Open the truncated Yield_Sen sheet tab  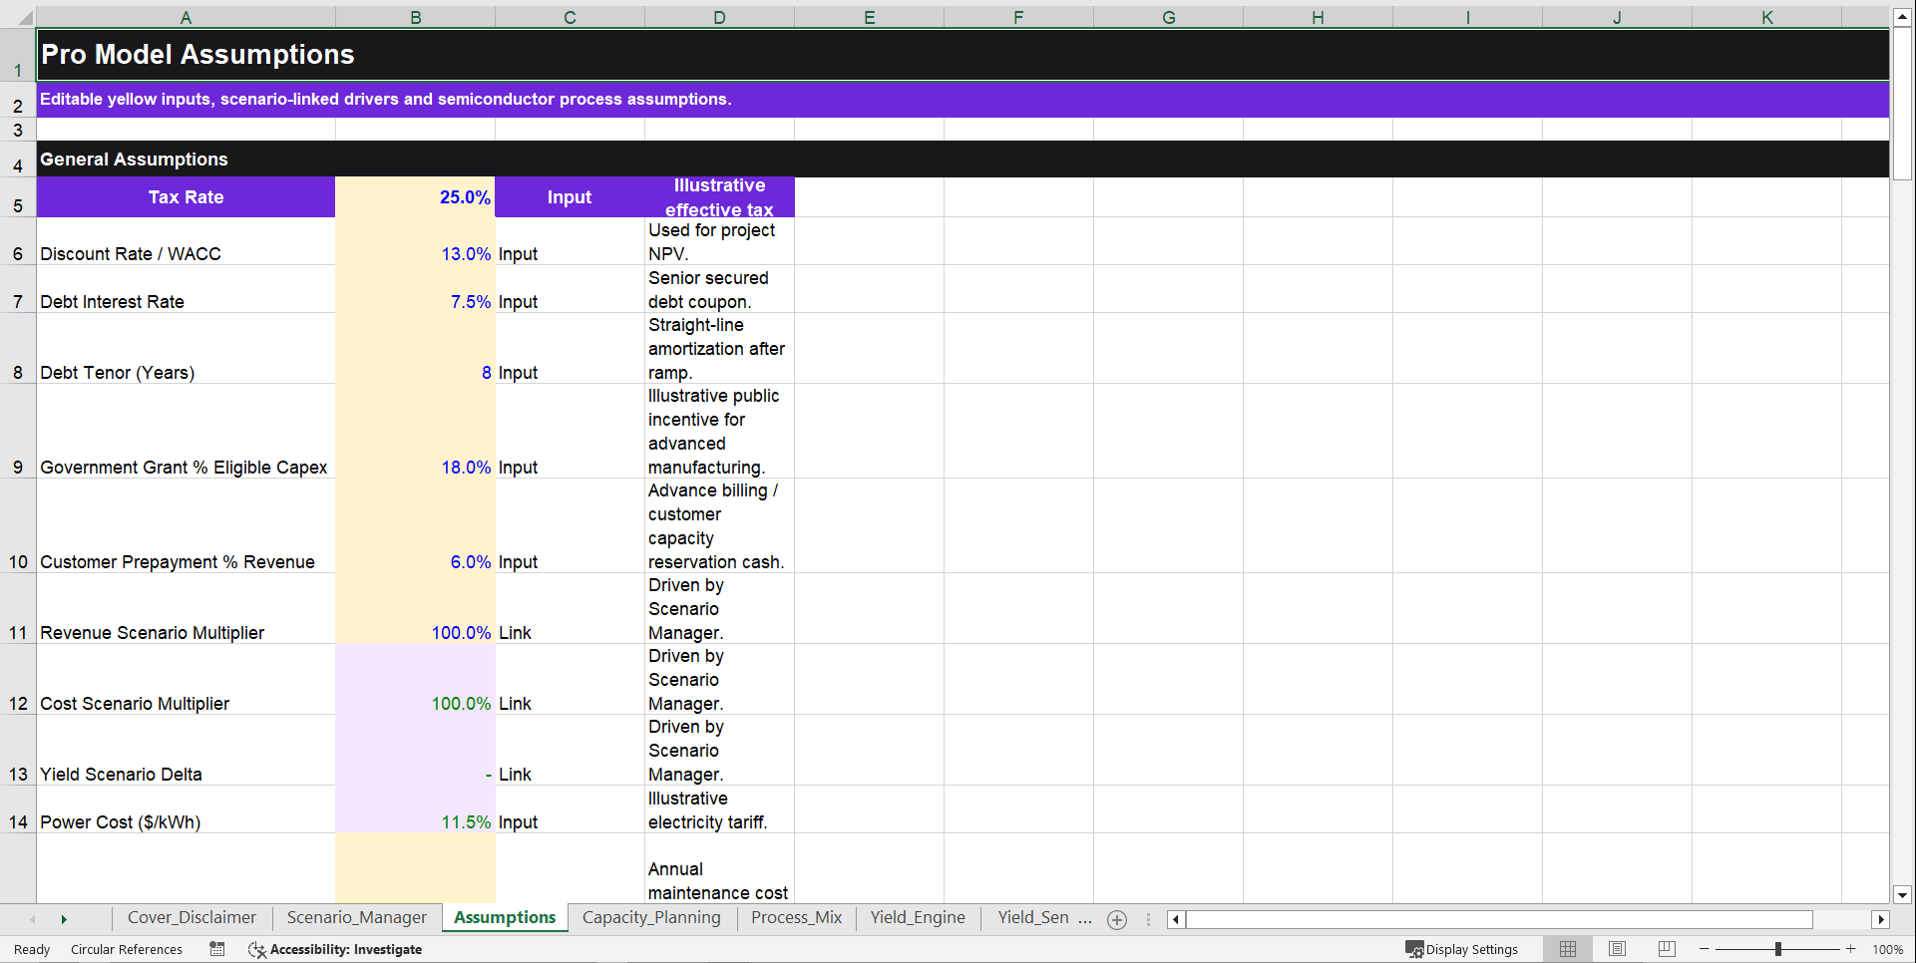[1033, 917]
